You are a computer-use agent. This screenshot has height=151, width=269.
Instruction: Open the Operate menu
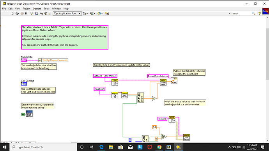(x=37, y=9)
